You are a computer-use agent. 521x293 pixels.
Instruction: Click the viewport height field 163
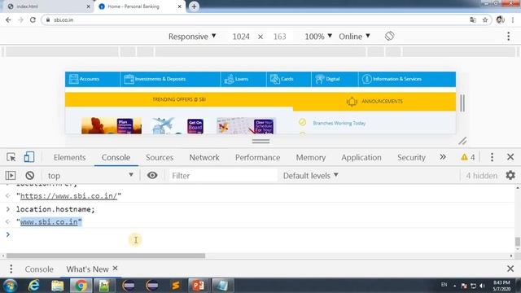point(279,37)
